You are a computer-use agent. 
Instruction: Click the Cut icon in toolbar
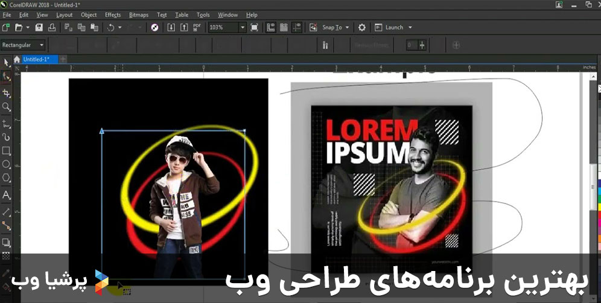click(68, 27)
